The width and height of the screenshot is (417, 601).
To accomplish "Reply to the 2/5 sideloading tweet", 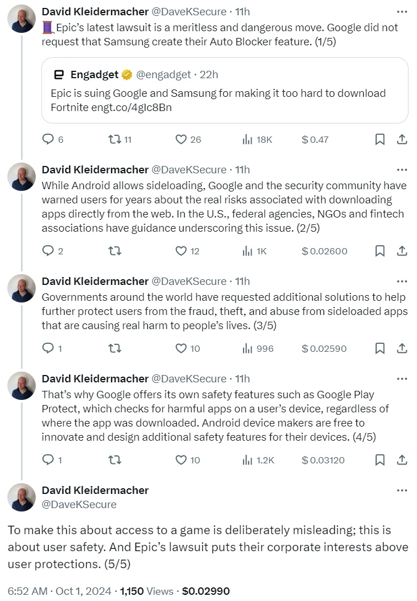I will pyautogui.click(x=48, y=251).
